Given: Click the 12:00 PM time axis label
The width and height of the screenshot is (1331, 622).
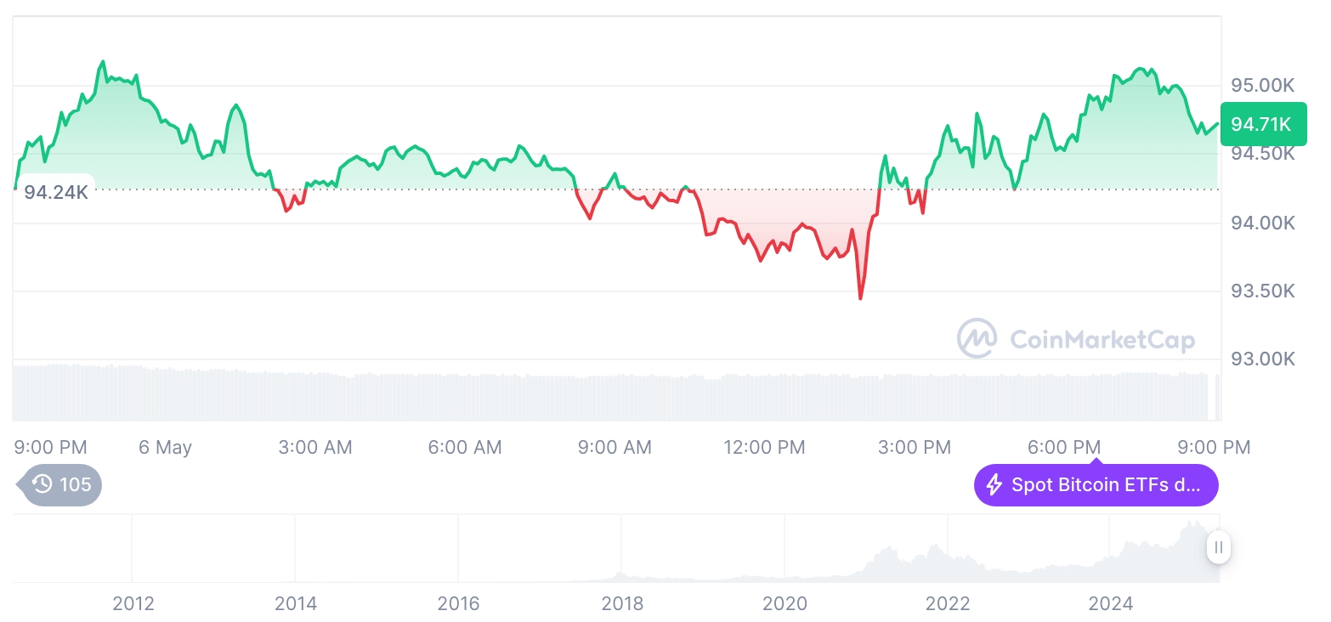Looking at the screenshot, I should click(764, 447).
